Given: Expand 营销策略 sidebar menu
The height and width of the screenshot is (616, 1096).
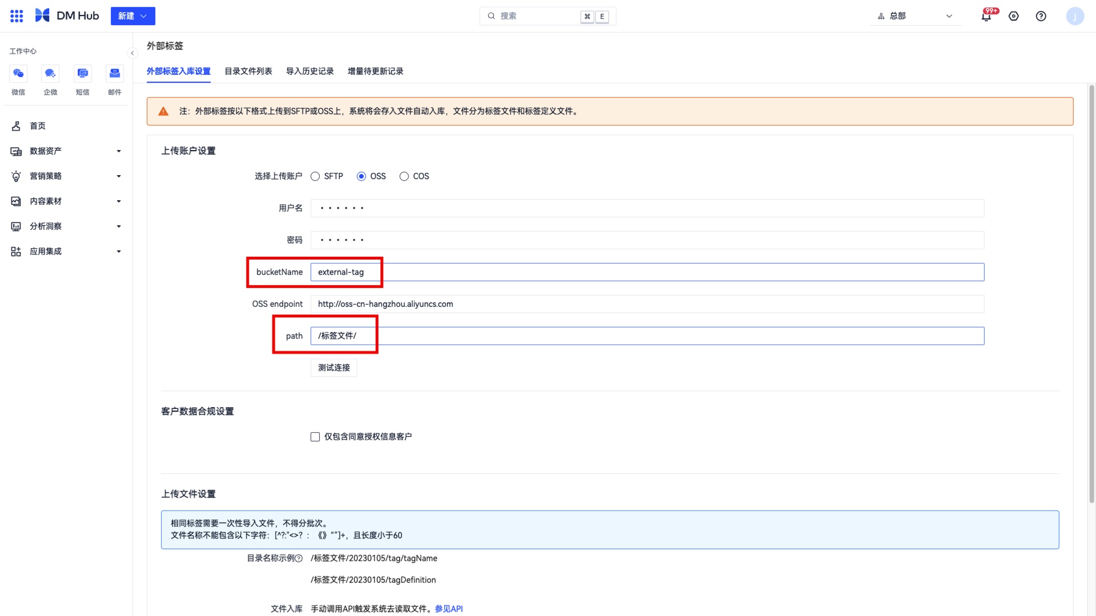Looking at the screenshot, I should (x=66, y=176).
